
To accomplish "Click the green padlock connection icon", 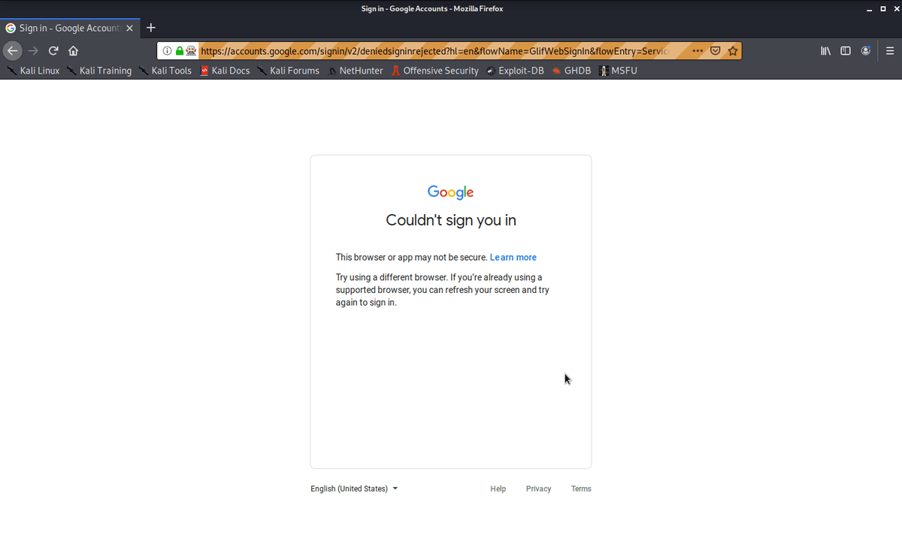I will 180,51.
